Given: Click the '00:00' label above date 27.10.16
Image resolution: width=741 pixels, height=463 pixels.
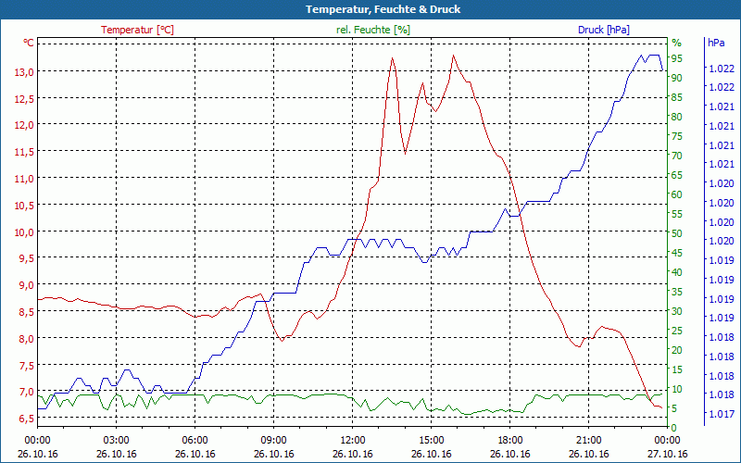Looking at the screenshot, I should pos(667,441).
